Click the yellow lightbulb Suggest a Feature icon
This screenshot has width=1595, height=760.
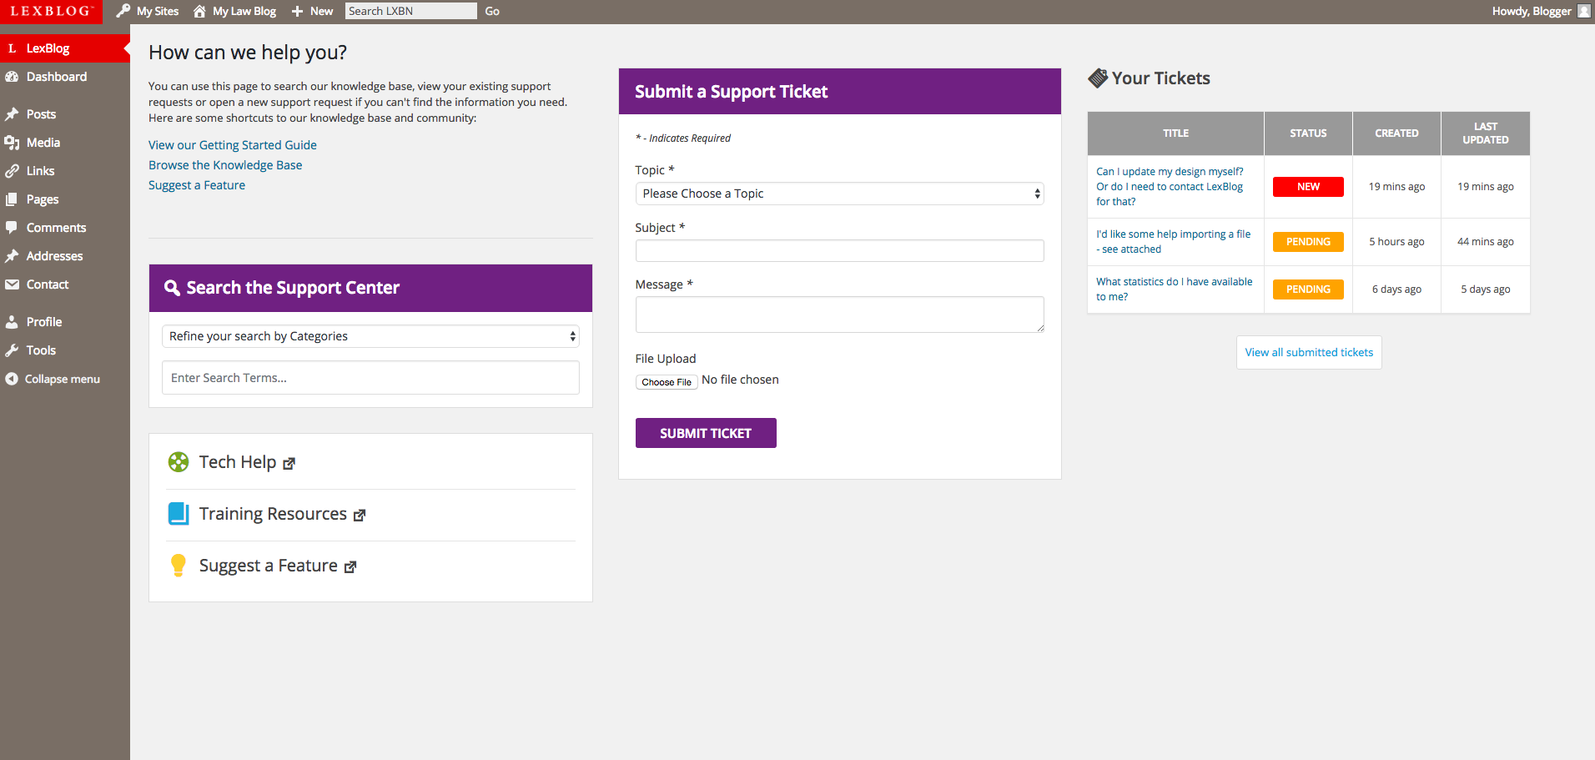[179, 566]
